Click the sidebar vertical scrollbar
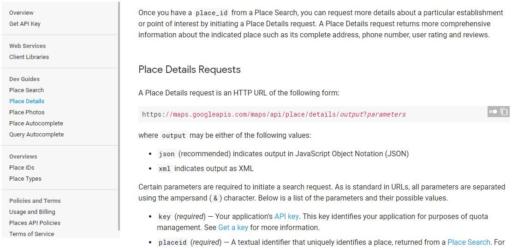 (x=119, y=115)
